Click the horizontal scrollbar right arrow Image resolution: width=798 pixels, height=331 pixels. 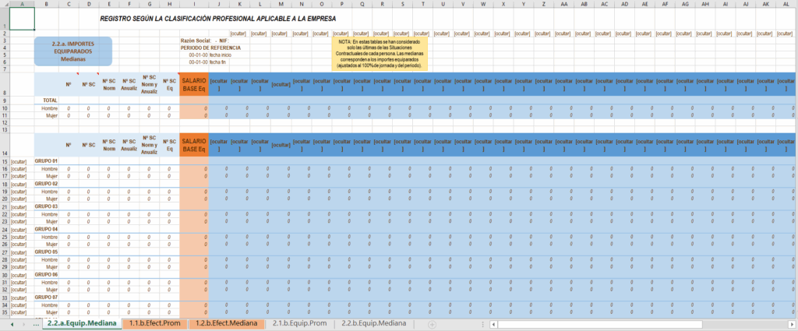tap(791, 323)
